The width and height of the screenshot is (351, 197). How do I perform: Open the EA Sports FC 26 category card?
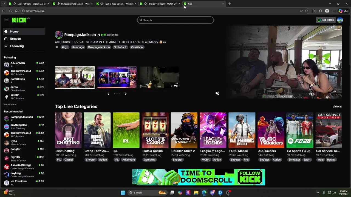click(300, 130)
